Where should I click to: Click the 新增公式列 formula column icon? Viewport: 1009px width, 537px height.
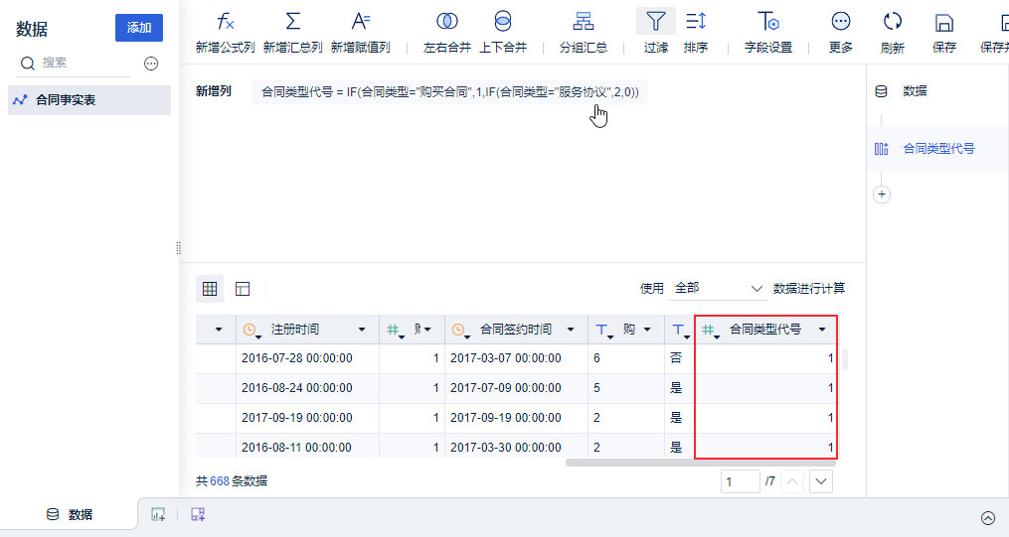pos(225,22)
